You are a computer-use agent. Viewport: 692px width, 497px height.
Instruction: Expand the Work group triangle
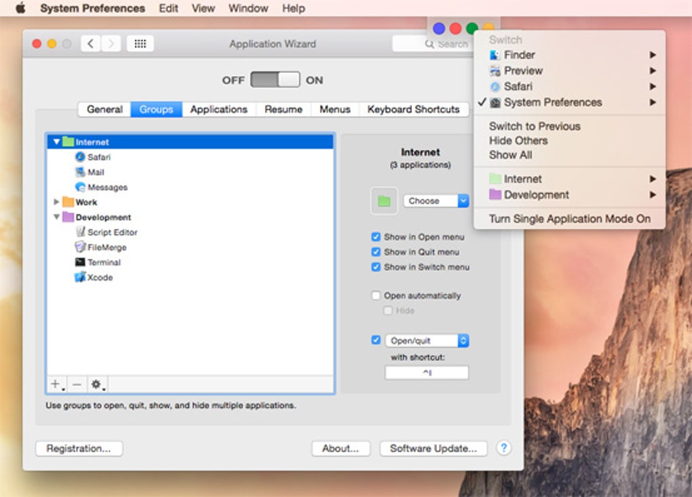coord(56,202)
